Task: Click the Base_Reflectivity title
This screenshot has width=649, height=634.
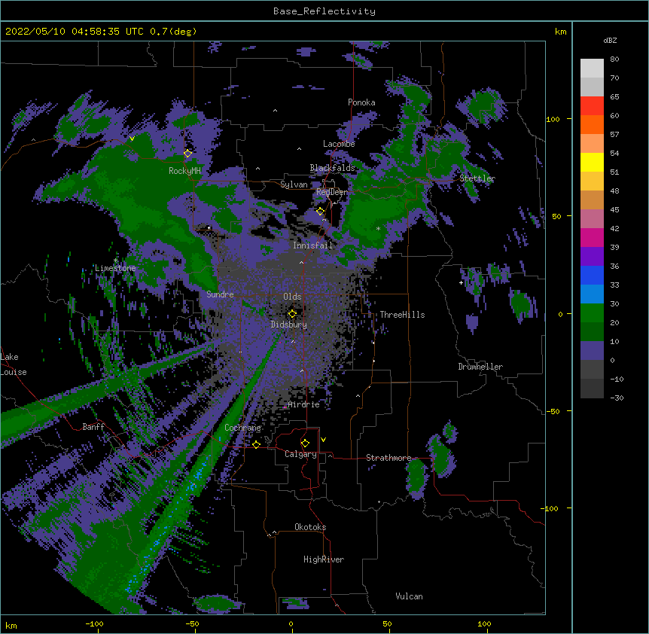Action: 324,11
